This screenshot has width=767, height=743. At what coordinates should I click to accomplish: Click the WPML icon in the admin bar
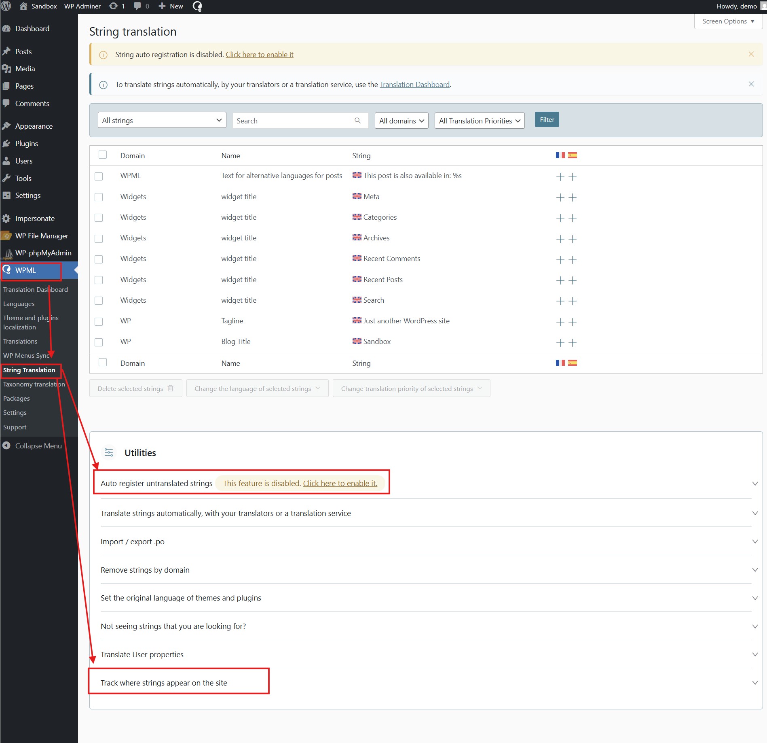pos(197,6)
